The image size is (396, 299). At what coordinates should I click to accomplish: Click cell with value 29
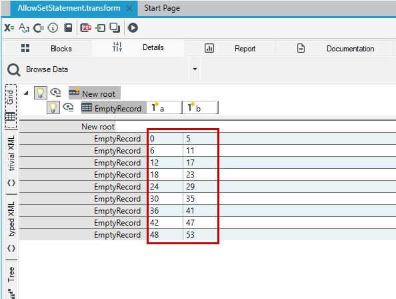pyautogui.click(x=200, y=186)
